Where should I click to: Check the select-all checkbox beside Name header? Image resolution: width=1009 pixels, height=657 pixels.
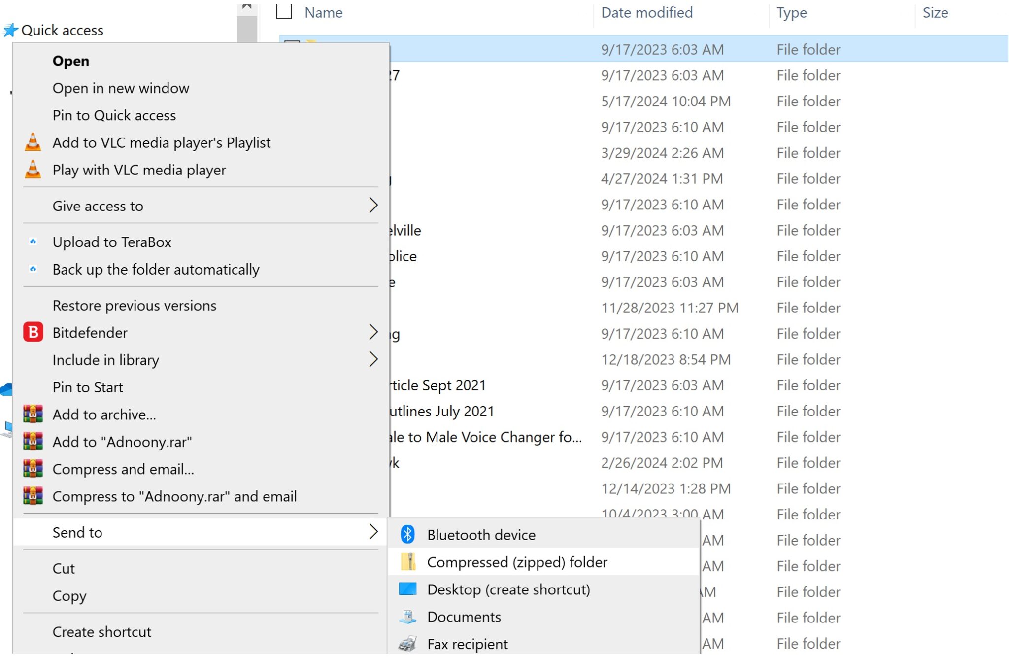pyautogui.click(x=284, y=12)
